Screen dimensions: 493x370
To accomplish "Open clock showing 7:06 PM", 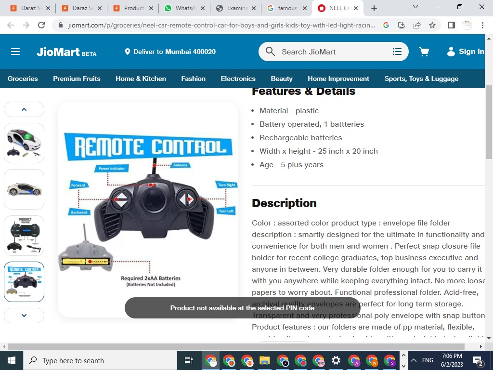I will tap(452, 360).
